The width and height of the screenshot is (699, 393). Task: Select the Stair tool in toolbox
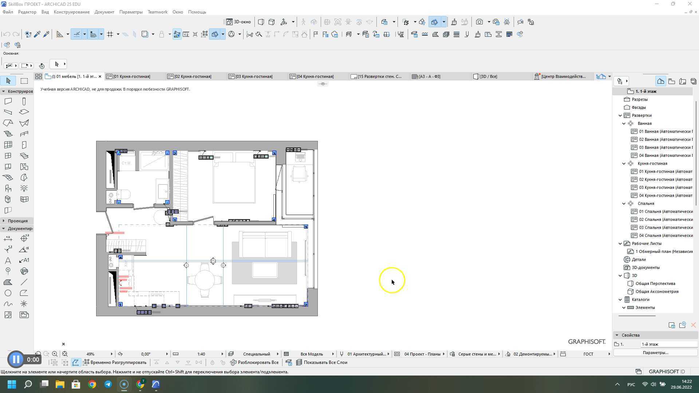[8, 134]
